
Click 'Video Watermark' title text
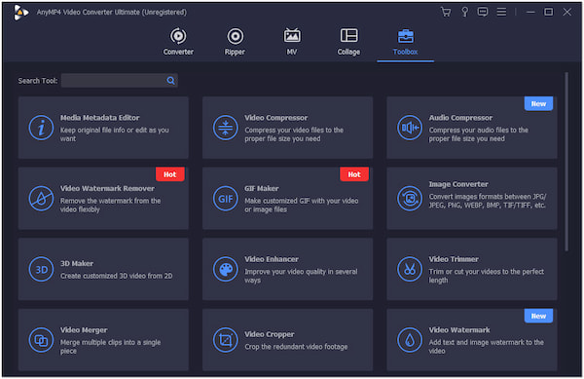[459, 330]
